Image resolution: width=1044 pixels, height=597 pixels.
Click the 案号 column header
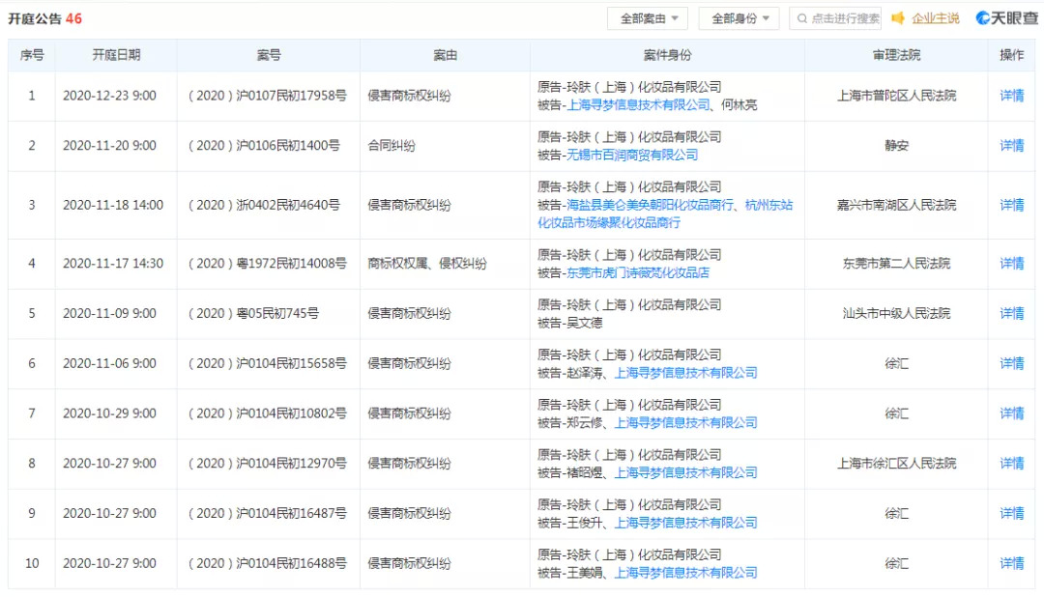(269, 55)
